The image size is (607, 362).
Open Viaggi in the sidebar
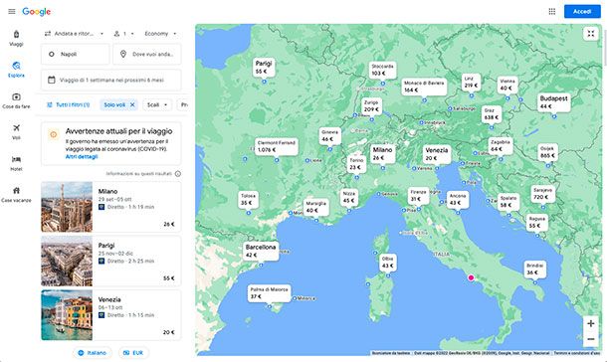click(16, 38)
